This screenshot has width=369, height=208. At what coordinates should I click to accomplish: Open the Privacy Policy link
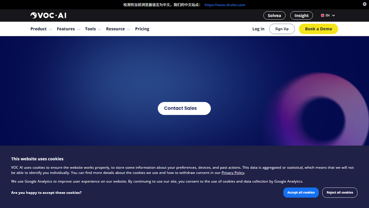[x=233, y=173]
